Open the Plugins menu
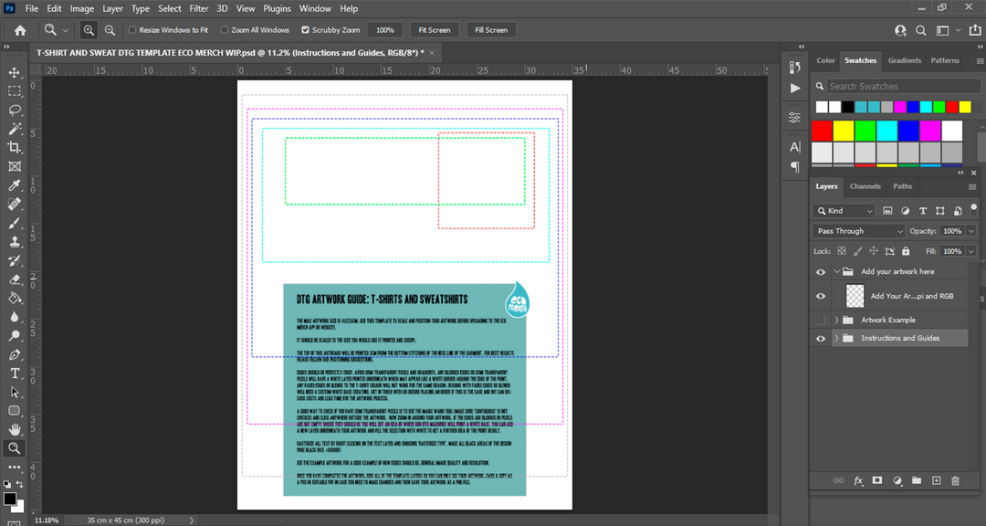This screenshot has height=526, width=986. [x=277, y=9]
